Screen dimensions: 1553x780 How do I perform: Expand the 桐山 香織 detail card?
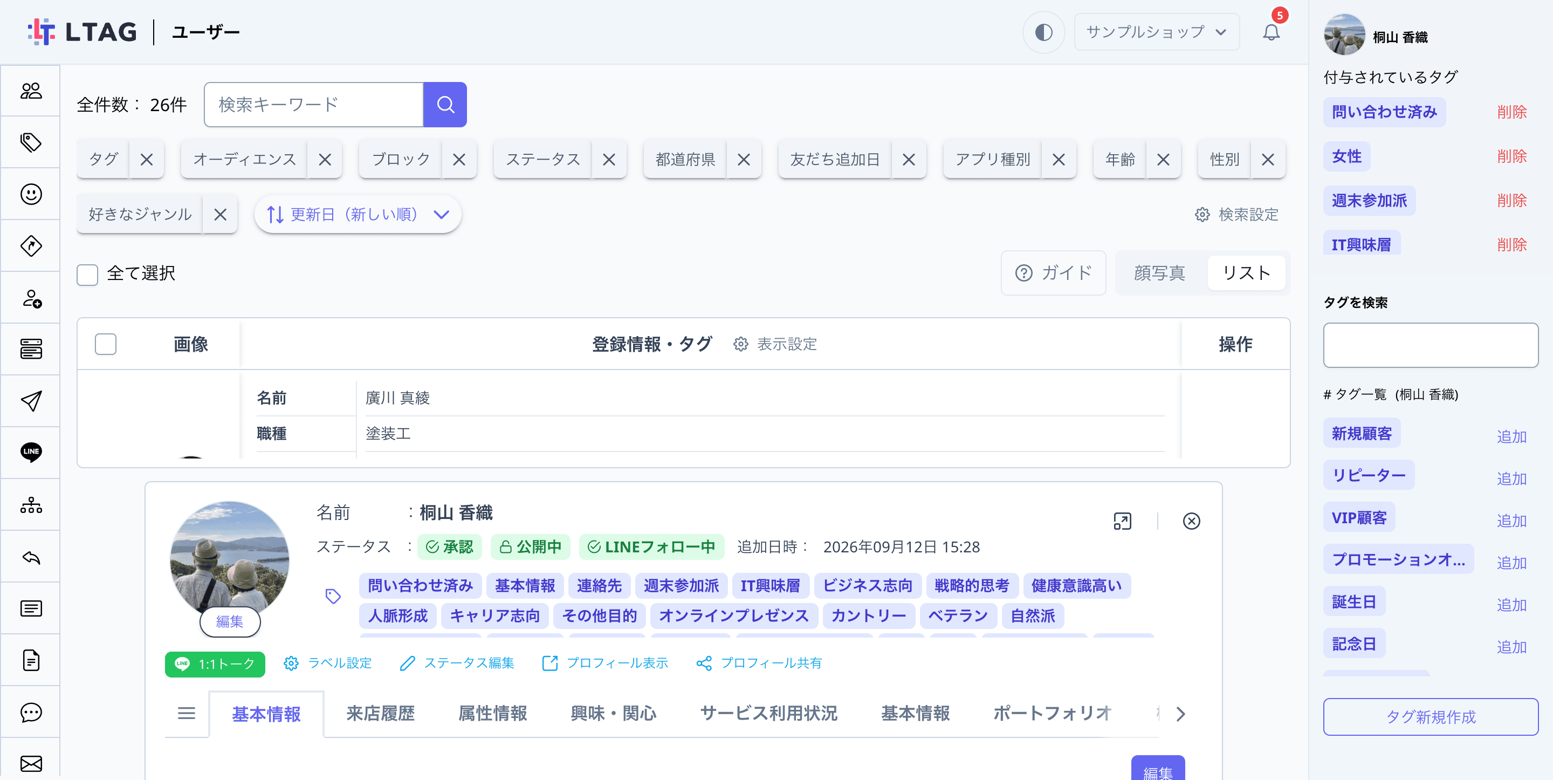pos(1122,521)
